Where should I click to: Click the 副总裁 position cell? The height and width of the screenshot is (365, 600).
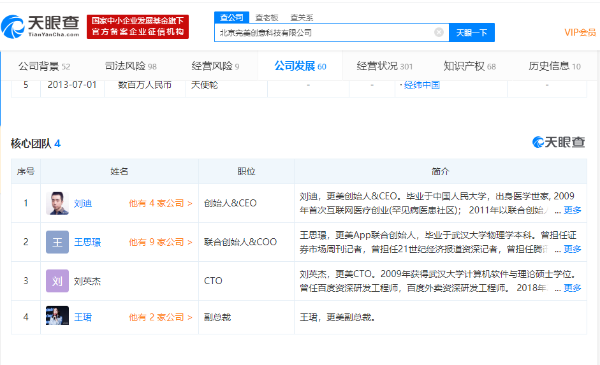pyautogui.click(x=246, y=317)
